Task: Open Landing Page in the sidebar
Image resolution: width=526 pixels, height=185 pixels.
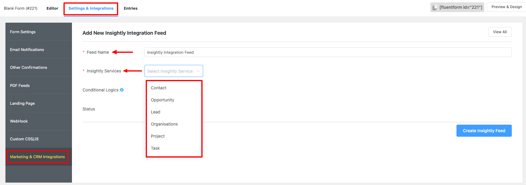Action: pos(39,103)
